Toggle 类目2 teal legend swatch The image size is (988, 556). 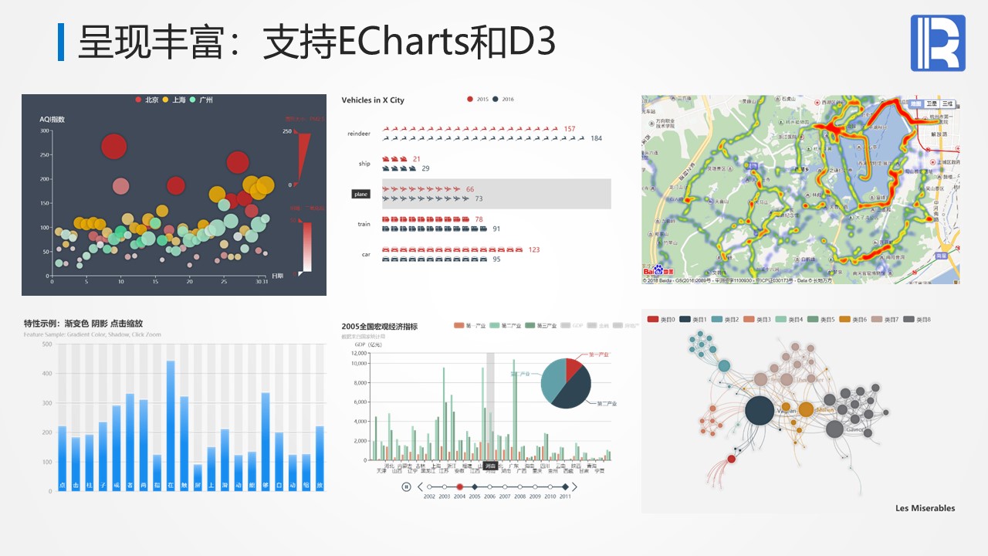coord(717,319)
